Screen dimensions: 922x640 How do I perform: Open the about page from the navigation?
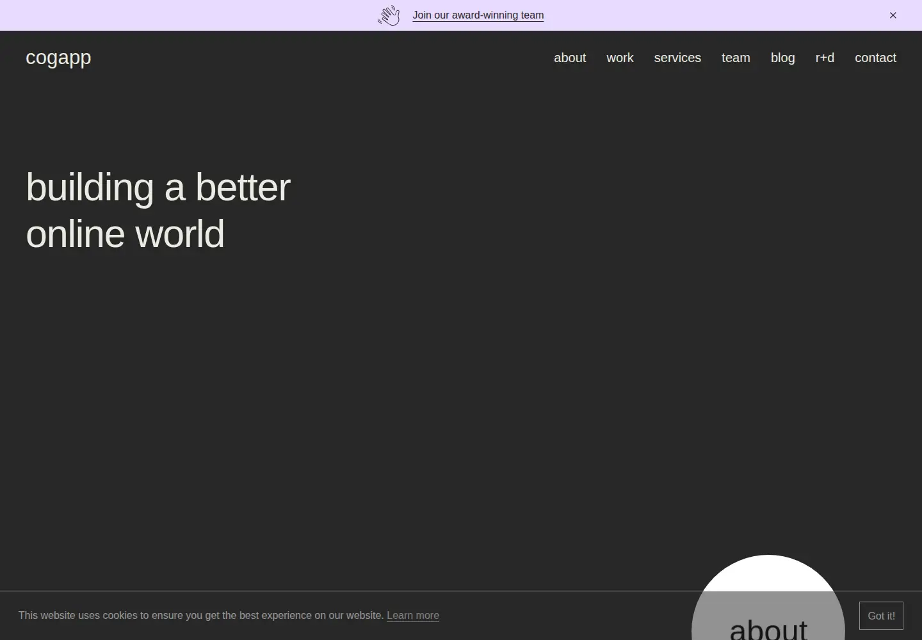[570, 58]
